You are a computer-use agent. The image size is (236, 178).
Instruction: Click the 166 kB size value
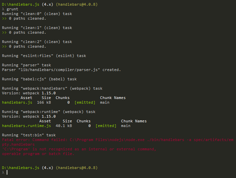click(x=44, y=102)
